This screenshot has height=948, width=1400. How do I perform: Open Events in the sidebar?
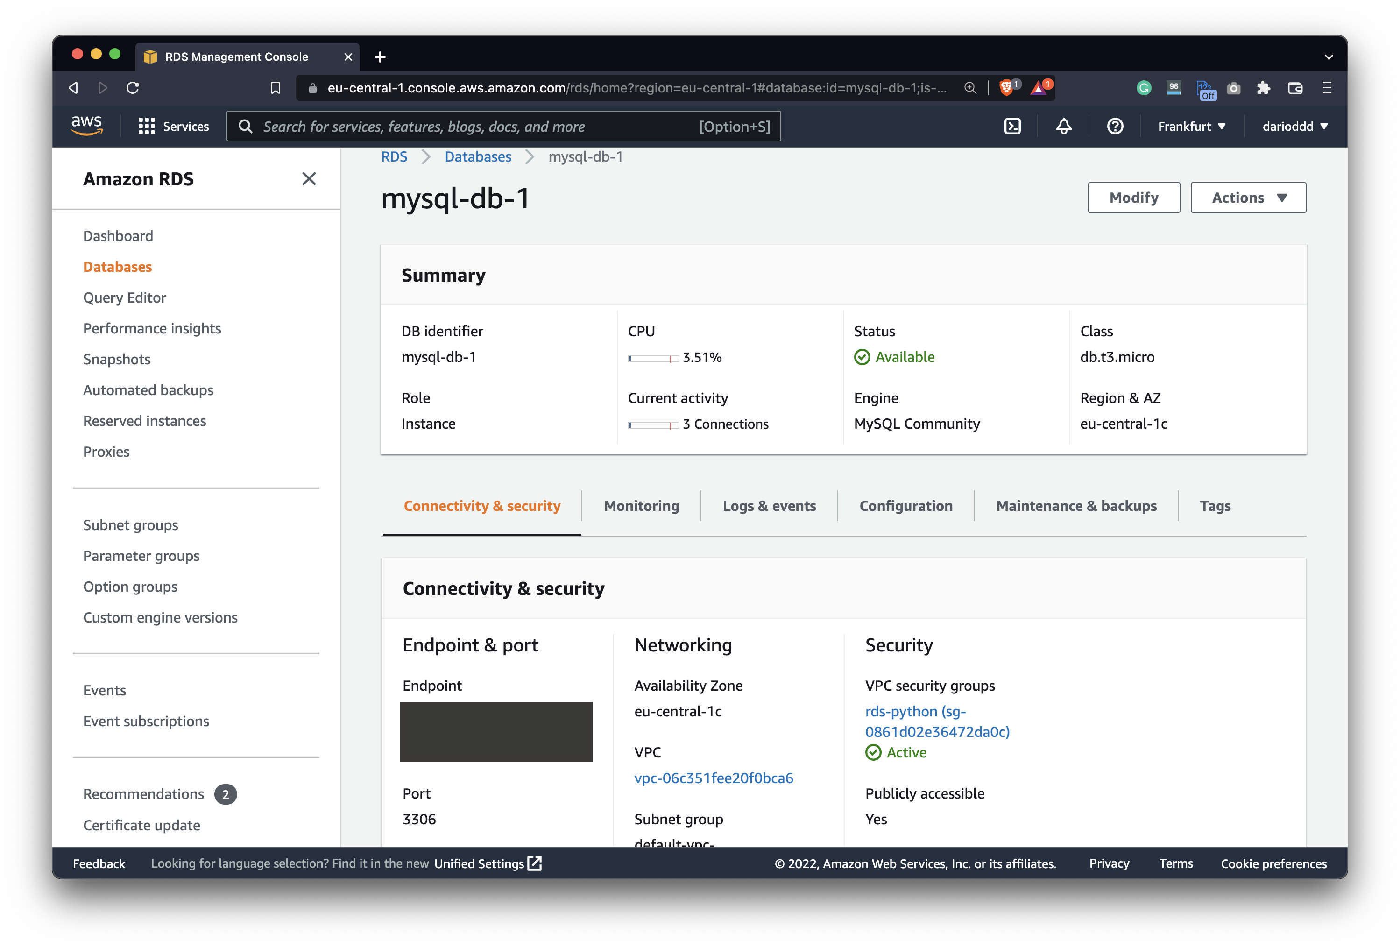(x=104, y=690)
